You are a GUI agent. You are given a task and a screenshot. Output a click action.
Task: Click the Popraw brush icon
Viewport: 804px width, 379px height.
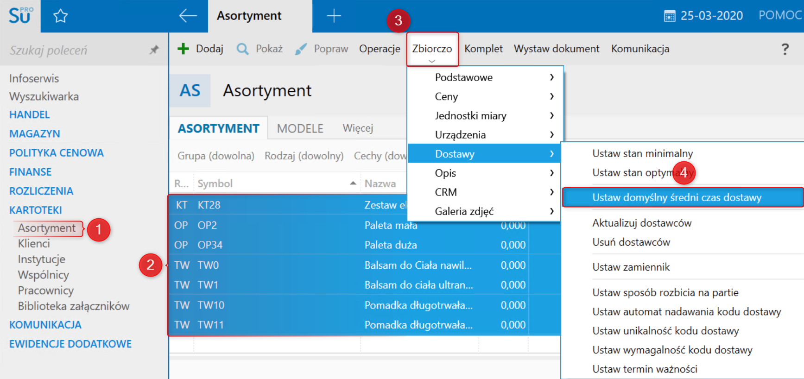301,49
